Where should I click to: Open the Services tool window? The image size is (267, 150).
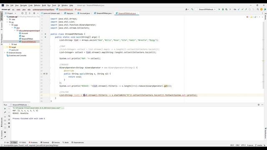(x=56, y=142)
